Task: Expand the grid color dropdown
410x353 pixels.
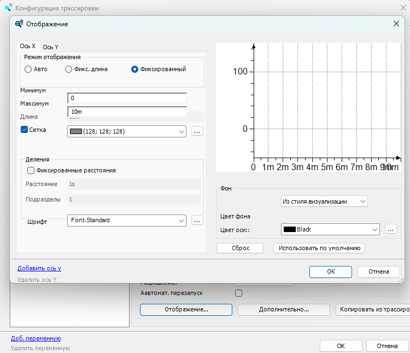Action: (181, 131)
